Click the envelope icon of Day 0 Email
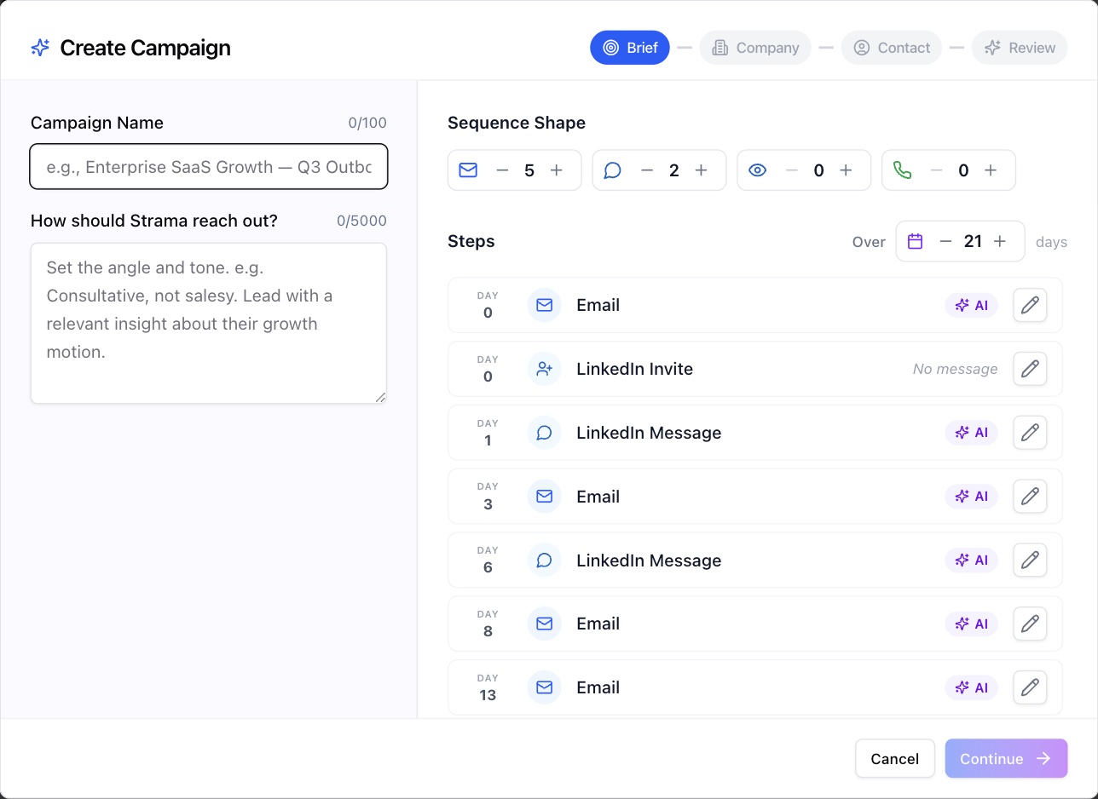 [x=544, y=305]
